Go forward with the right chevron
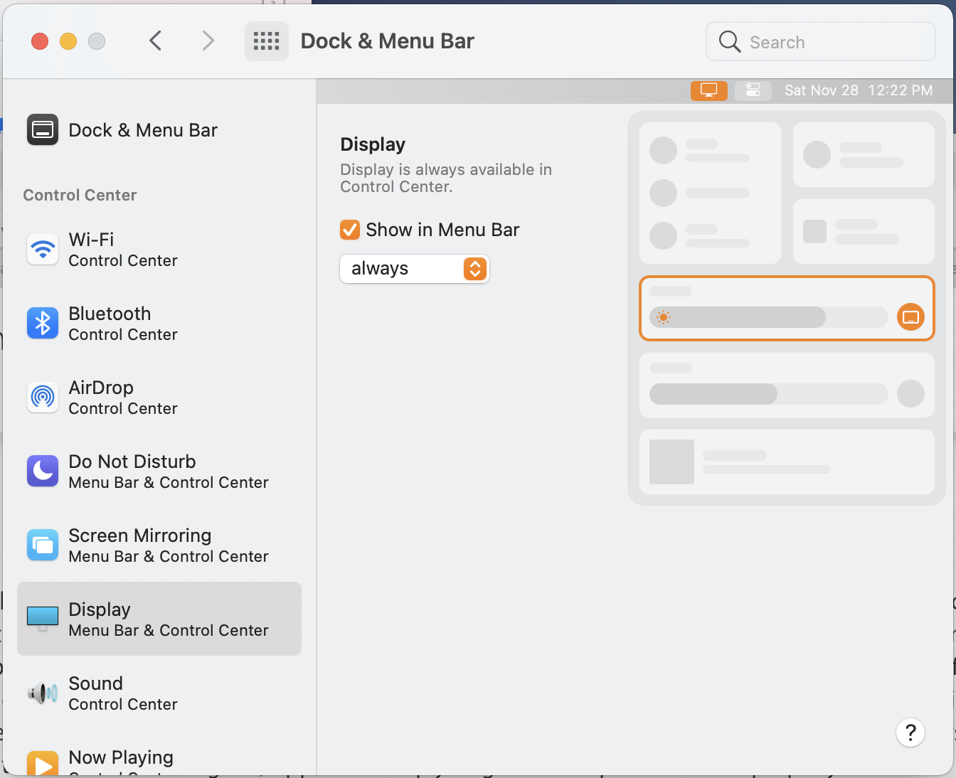The width and height of the screenshot is (956, 778). (x=208, y=41)
